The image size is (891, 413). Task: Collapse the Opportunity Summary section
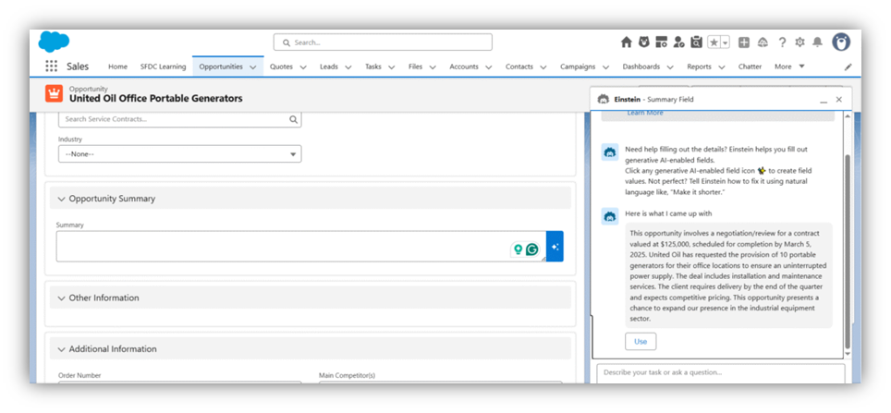click(x=61, y=199)
